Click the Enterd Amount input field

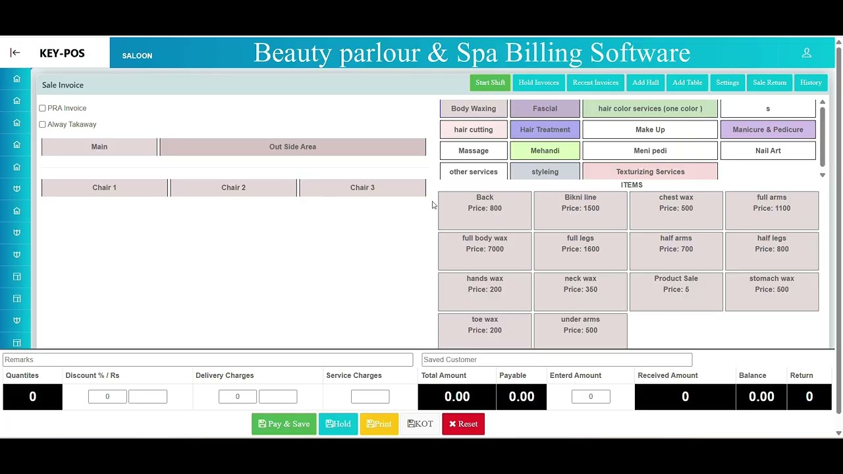591,396
